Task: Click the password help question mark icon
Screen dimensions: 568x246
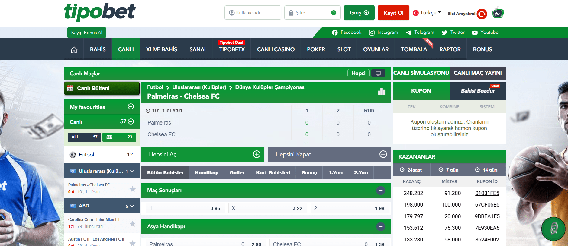Action: 334,13
